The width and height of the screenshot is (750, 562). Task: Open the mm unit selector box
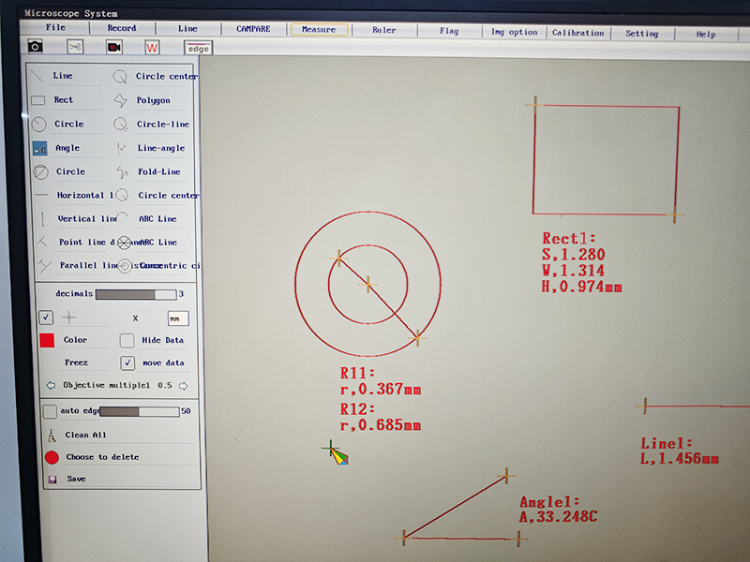point(177,318)
